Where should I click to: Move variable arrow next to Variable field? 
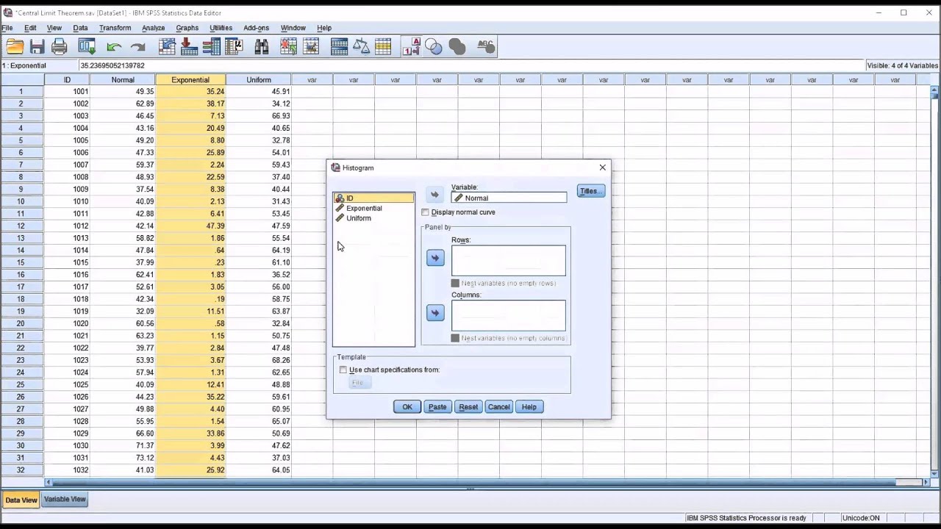click(434, 195)
